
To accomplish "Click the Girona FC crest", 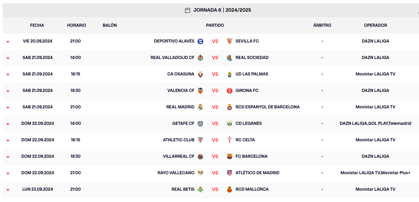I will coord(229,90).
